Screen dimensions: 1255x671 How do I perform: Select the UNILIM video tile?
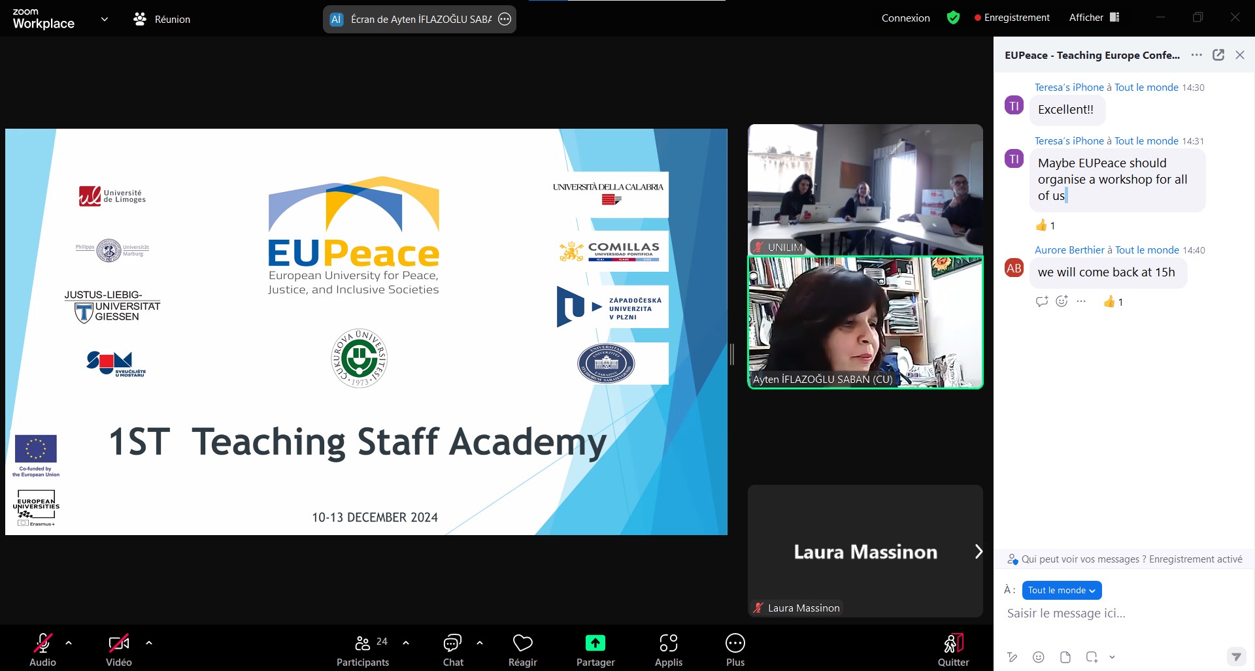(865, 189)
